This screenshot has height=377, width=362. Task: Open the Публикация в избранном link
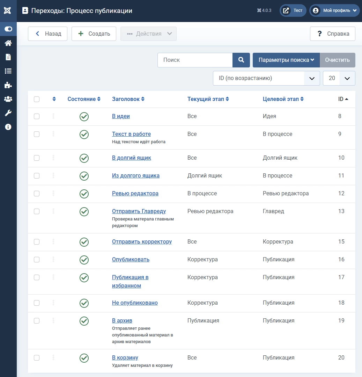130,281
